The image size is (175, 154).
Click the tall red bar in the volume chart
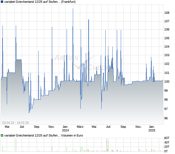click(107, 145)
